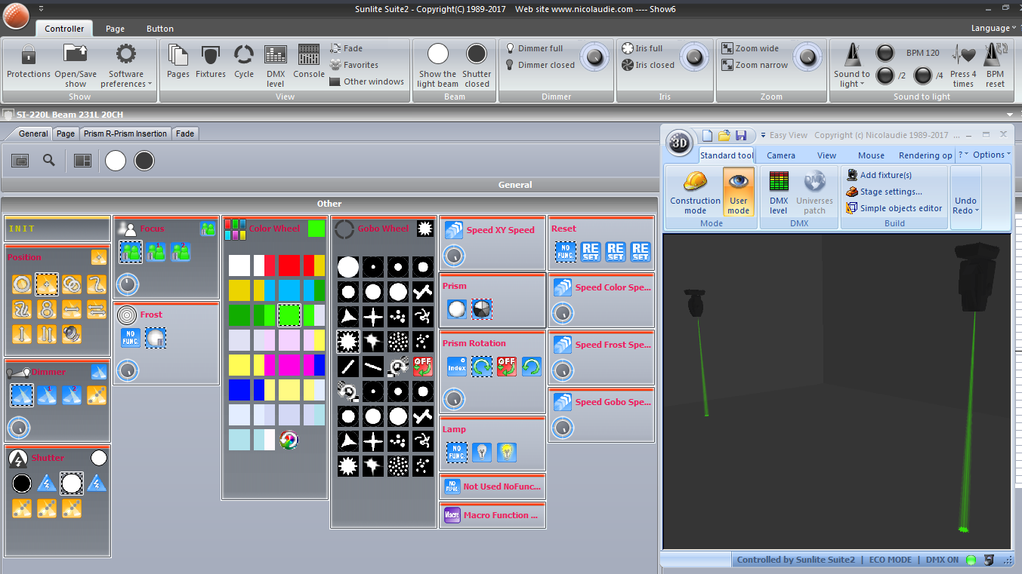Open the quick access dropdown beside Sunlite orb

click(x=40, y=8)
